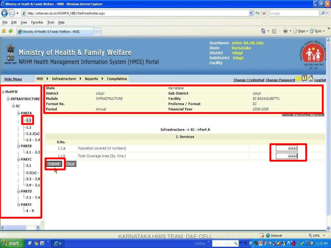This screenshot has height=248, width=331.
Task: Collapse the SC tree node
Action: (x=13, y=106)
